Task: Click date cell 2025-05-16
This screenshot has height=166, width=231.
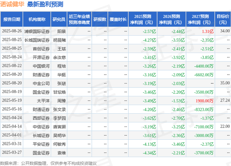Action: point(12,109)
